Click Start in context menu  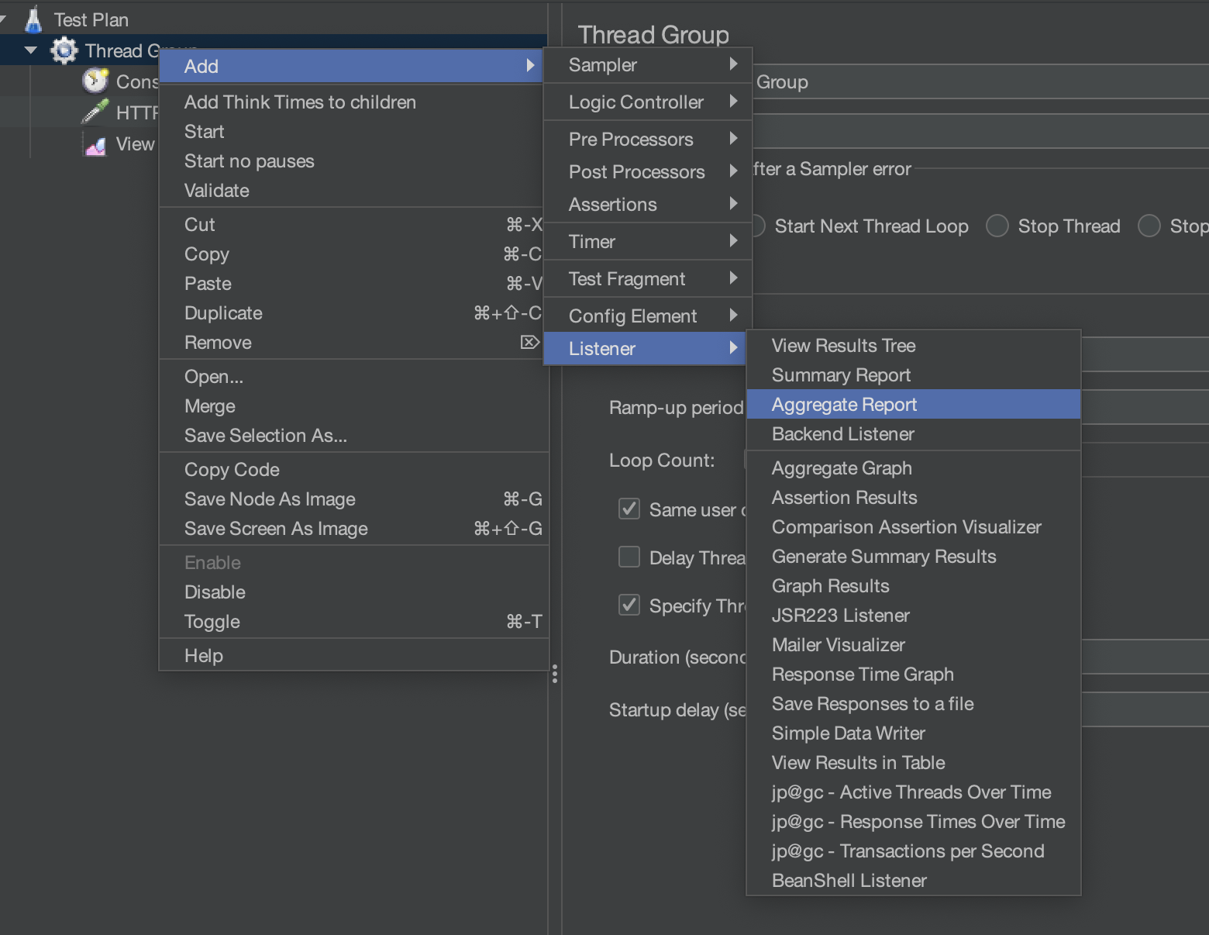click(353, 132)
